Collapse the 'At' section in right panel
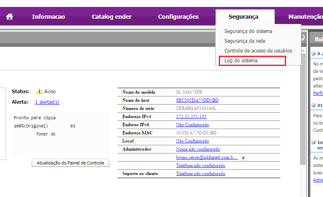The width and height of the screenshot is (323, 197). click(x=314, y=105)
